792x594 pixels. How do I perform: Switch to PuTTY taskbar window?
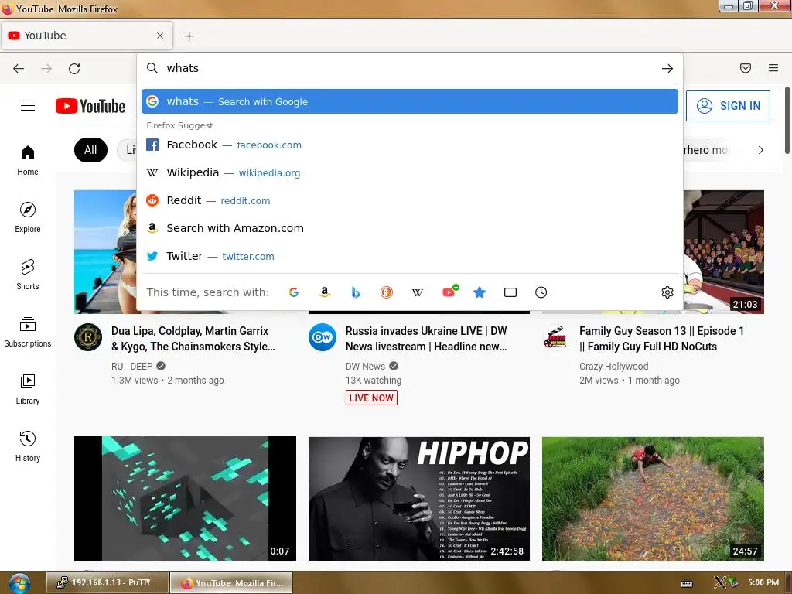pyautogui.click(x=107, y=582)
